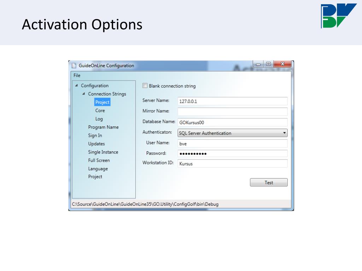Open Program Name settings
The height and width of the screenshot is (271, 362).
[x=103, y=127]
